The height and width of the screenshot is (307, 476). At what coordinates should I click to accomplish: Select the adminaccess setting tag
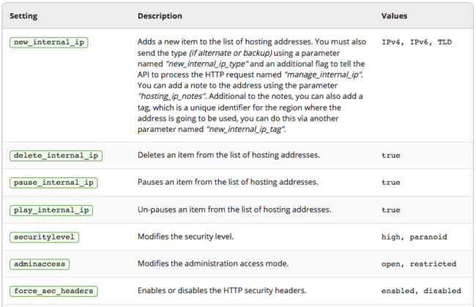pyautogui.click(x=39, y=264)
